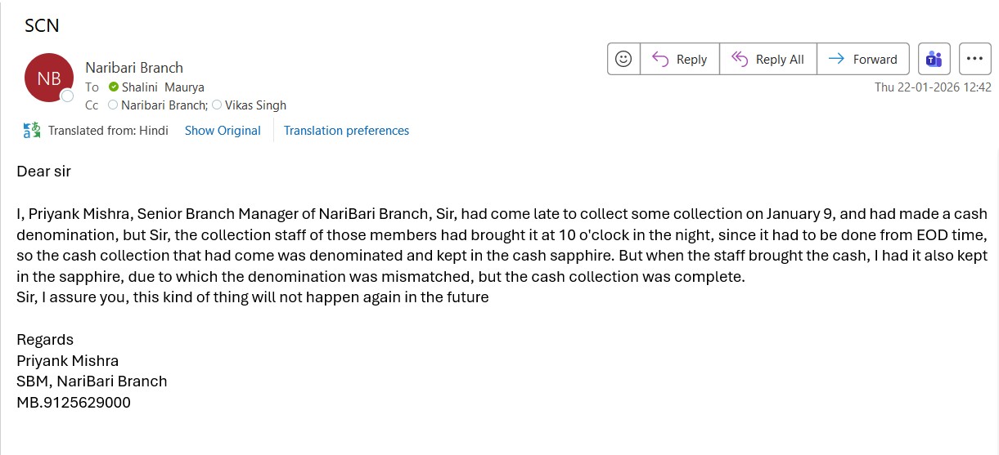The image size is (999, 455).
Task: Click the Forward arrow icon
Action: tap(836, 59)
